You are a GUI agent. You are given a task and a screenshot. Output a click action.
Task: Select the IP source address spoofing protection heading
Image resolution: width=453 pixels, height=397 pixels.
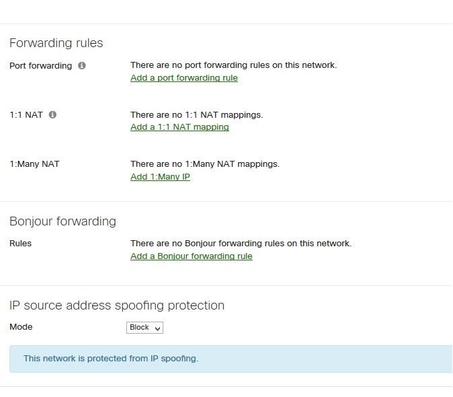[x=117, y=305]
